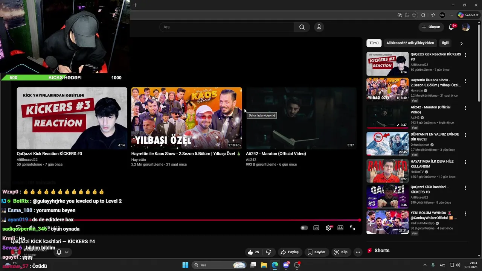Add page to favorites with star icon
Viewport: 482px width, 271px height.
[x=414, y=15]
